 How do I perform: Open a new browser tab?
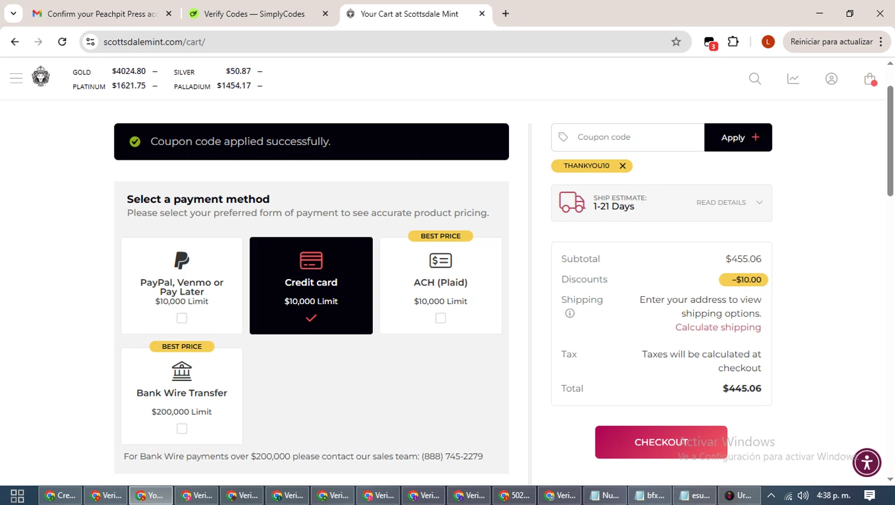click(x=505, y=13)
